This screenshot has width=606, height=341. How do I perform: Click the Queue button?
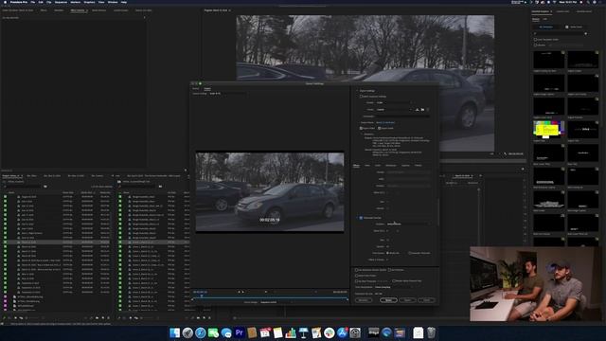pos(388,300)
